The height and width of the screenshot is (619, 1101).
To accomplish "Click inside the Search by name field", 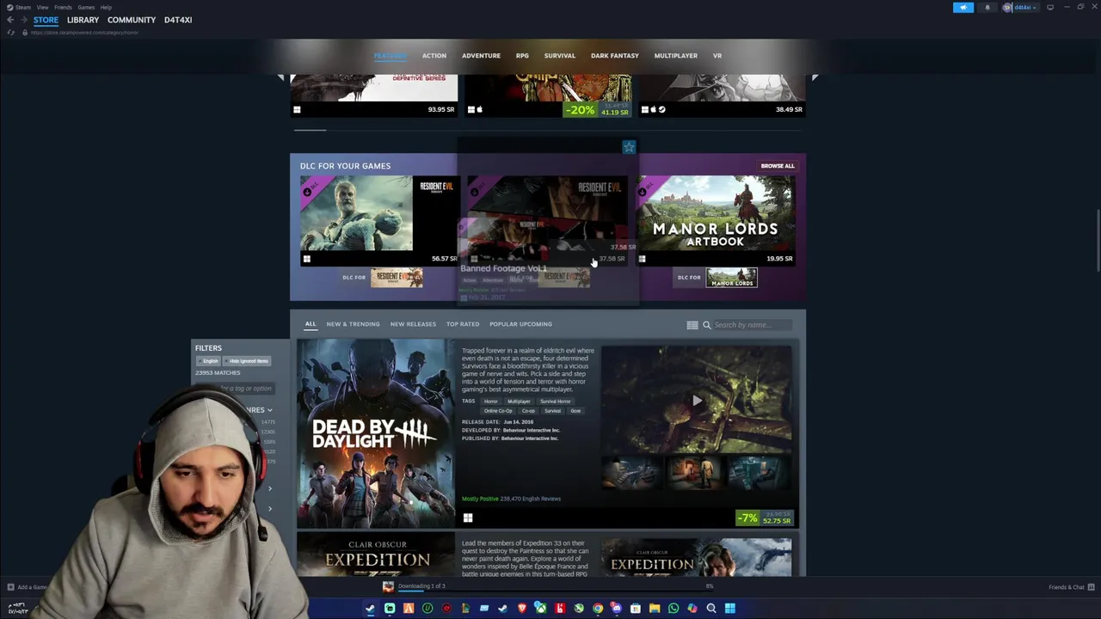I will point(753,325).
